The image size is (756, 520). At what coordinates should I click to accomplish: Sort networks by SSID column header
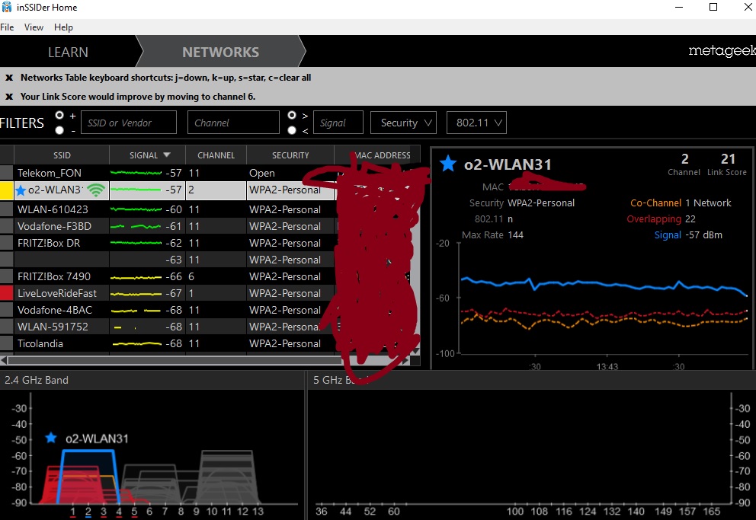(x=62, y=155)
